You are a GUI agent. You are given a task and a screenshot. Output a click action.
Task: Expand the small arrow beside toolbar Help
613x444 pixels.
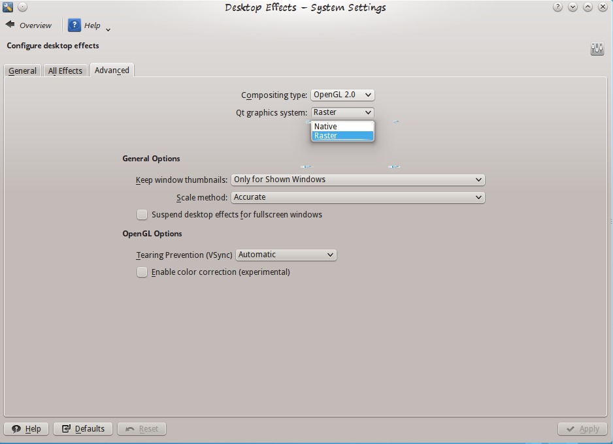click(x=108, y=29)
